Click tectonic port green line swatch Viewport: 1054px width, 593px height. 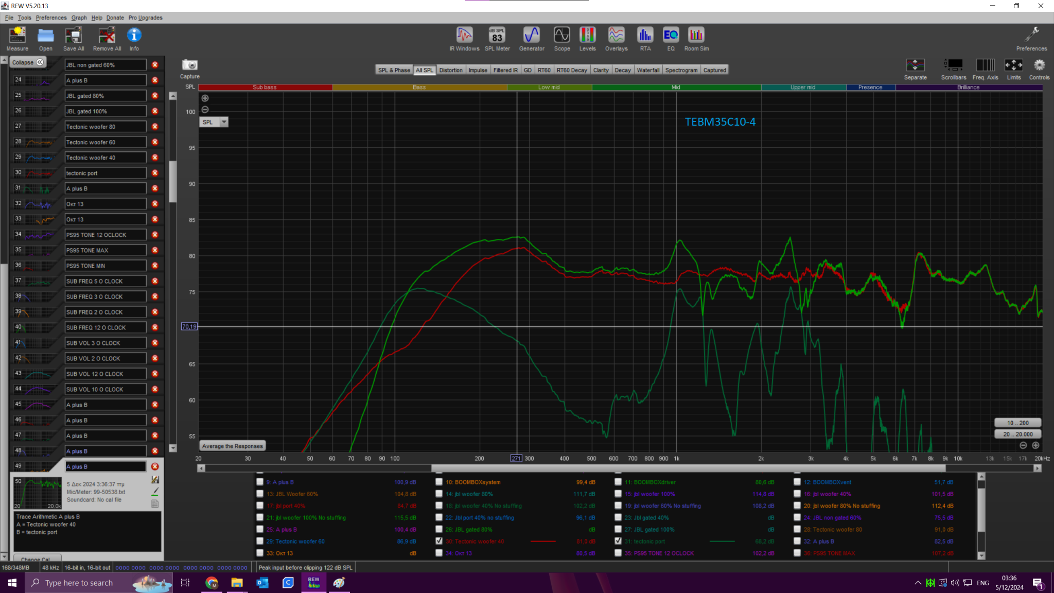(x=722, y=541)
